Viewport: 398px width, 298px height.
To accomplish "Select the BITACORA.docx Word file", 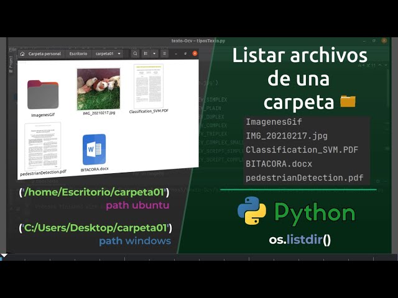I will (x=94, y=153).
